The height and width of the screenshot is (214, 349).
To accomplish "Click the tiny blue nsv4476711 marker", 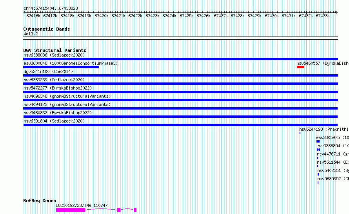I will 318,158.
